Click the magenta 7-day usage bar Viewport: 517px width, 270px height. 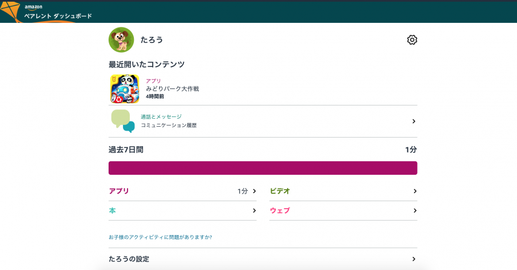[263, 168]
